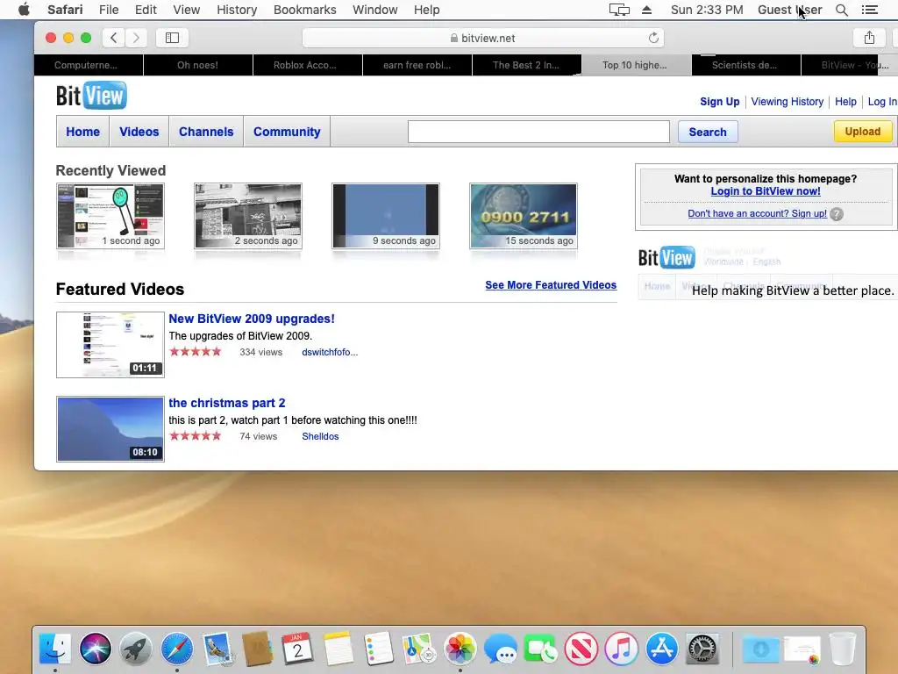The height and width of the screenshot is (674, 898).
Task: Open uploader link 'Shelldos'
Action: pos(320,436)
